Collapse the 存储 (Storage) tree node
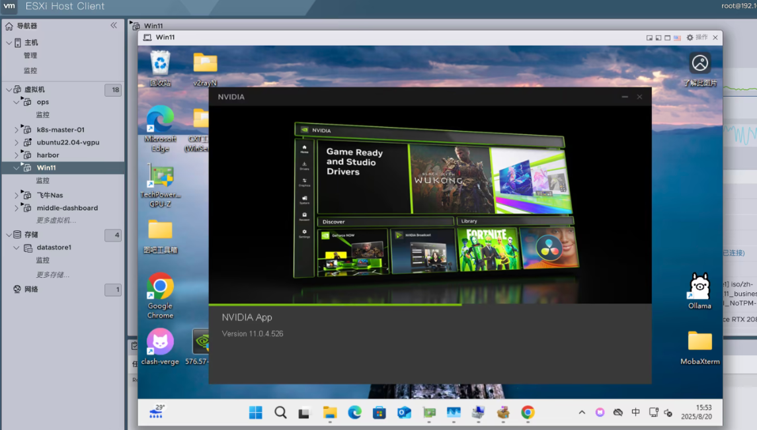The width and height of the screenshot is (757, 430). 9,235
